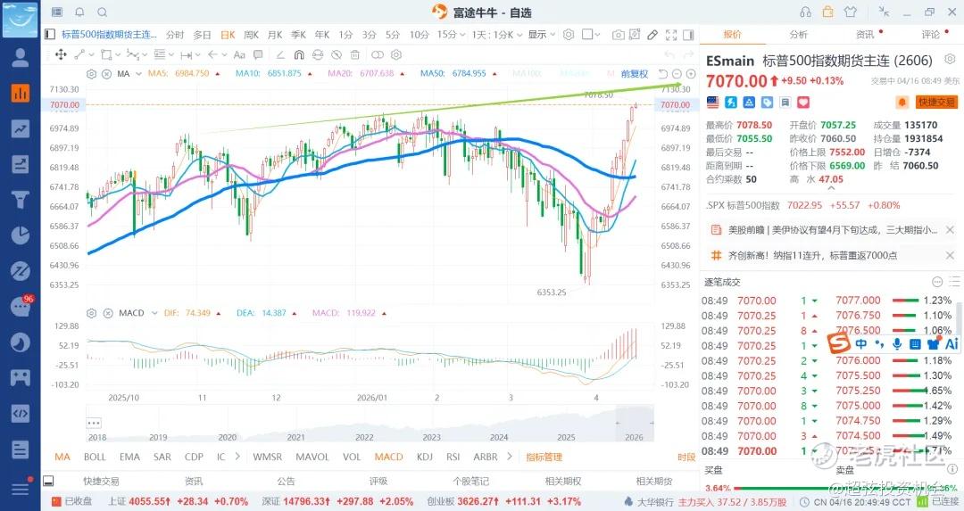Screen dimensions: 964x511
Task: Toggle fullscreen chart mode icon
Action: (671, 35)
